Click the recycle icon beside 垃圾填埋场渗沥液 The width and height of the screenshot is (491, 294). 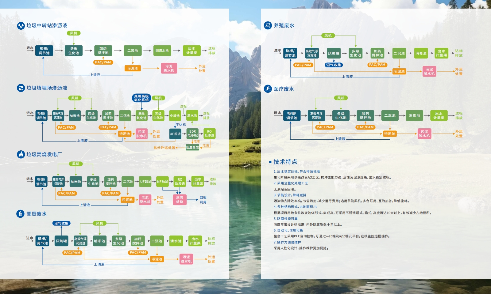(21, 88)
